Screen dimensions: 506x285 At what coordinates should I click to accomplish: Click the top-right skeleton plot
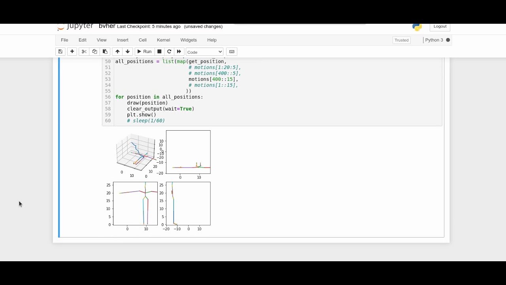[188, 152]
